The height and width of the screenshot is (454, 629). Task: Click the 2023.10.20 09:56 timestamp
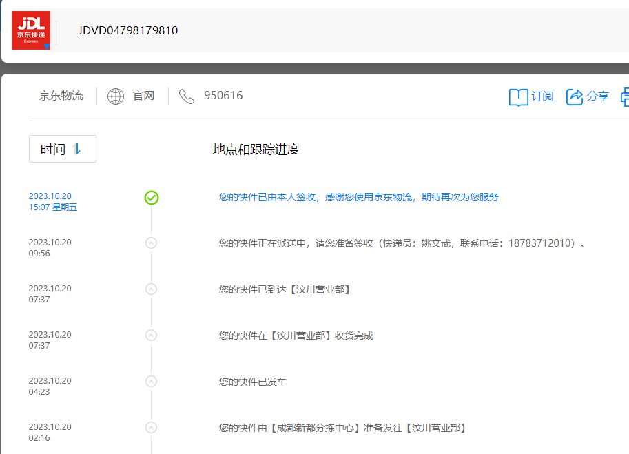click(x=50, y=248)
